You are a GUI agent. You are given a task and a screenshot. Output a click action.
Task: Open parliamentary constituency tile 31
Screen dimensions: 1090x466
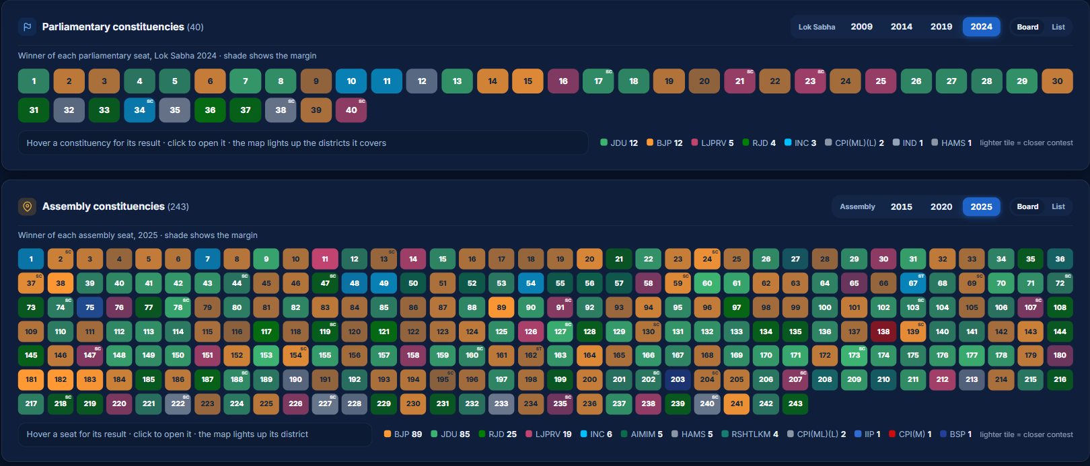(x=34, y=110)
